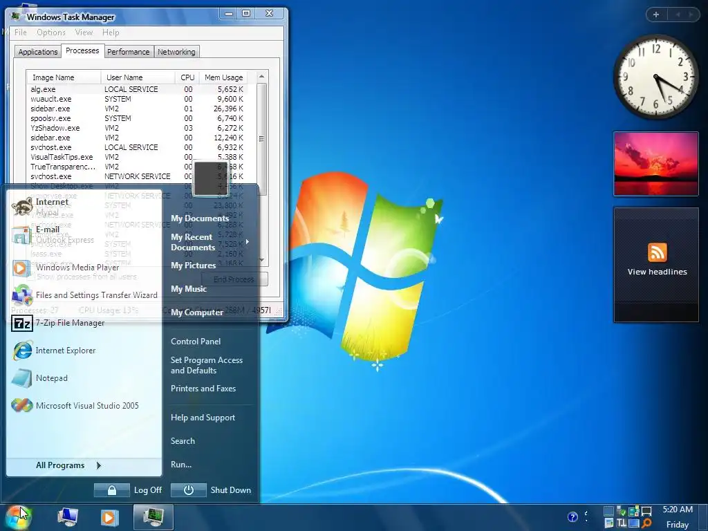The height and width of the screenshot is (531, 708).
Task: Open Help and Support
Action: (203, 418)
